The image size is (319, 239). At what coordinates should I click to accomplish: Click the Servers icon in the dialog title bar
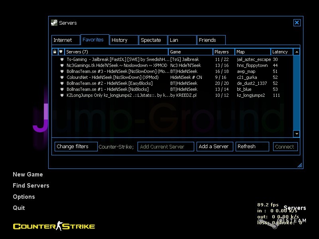click(54, 23)
